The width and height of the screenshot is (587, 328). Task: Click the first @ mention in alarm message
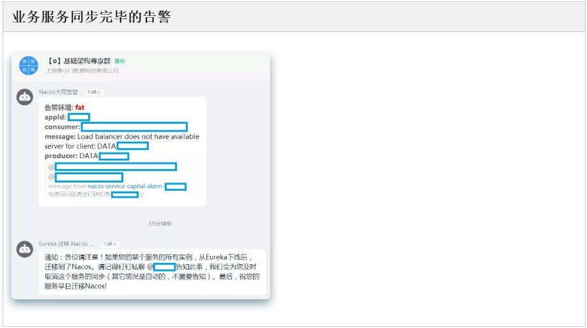(x=112, y=167)
